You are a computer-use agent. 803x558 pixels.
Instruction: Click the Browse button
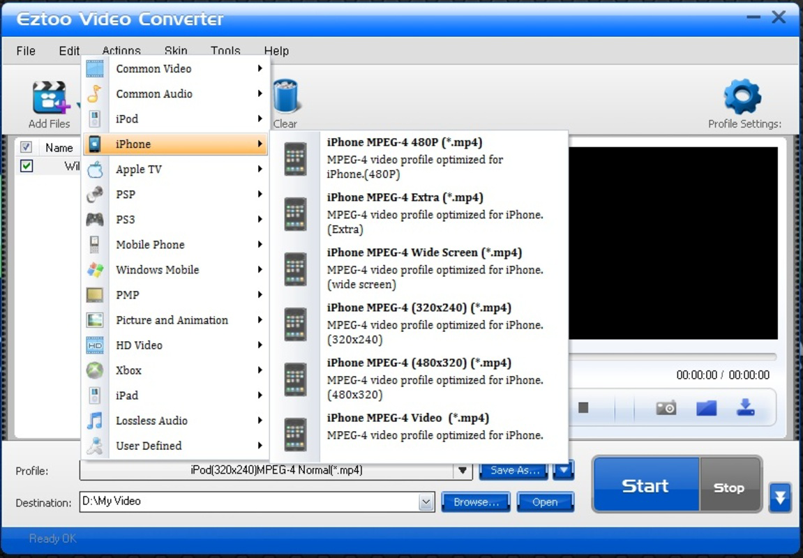[476, 502]
